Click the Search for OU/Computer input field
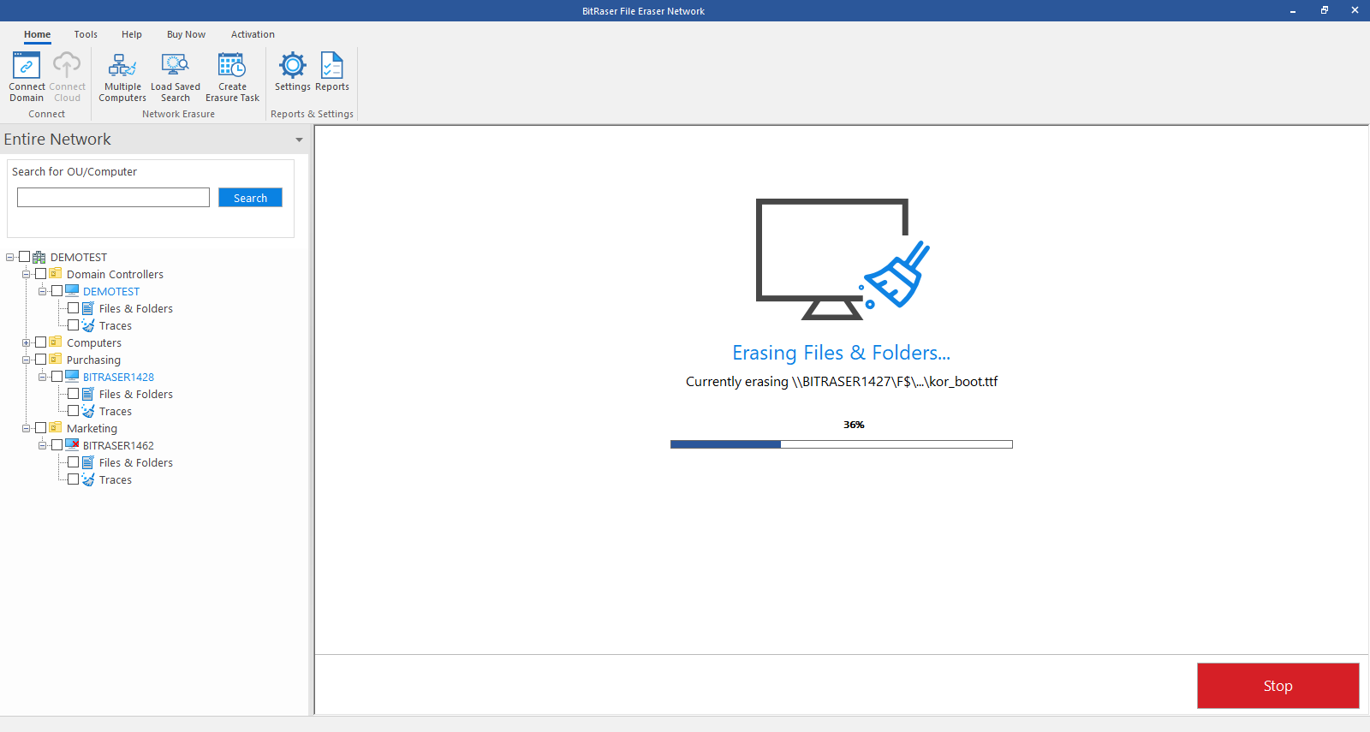The height and width of the screenshot is (732, 1370). 113,198
